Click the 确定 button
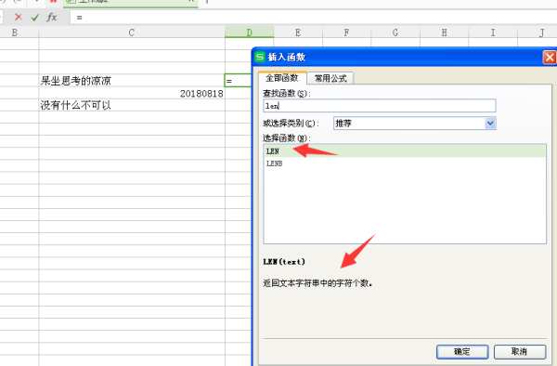This screenshot has width=557, height=366. tap(462, 351)
